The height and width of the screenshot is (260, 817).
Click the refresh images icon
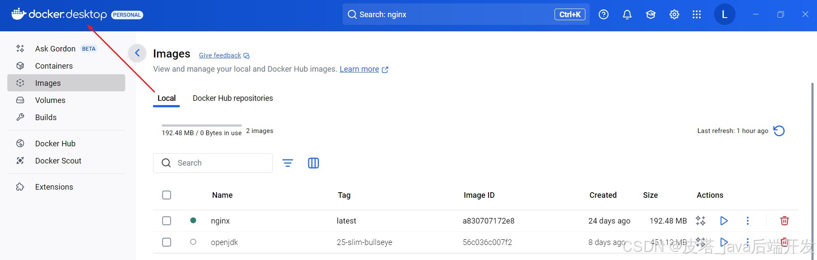tap(779, 130)
